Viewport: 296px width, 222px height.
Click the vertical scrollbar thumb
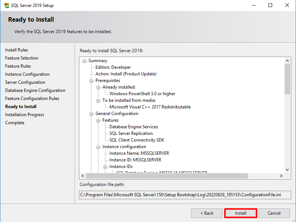(287, 79)
